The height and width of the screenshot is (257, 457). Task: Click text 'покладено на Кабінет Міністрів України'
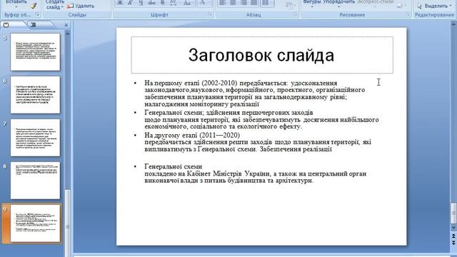point(207,173)
